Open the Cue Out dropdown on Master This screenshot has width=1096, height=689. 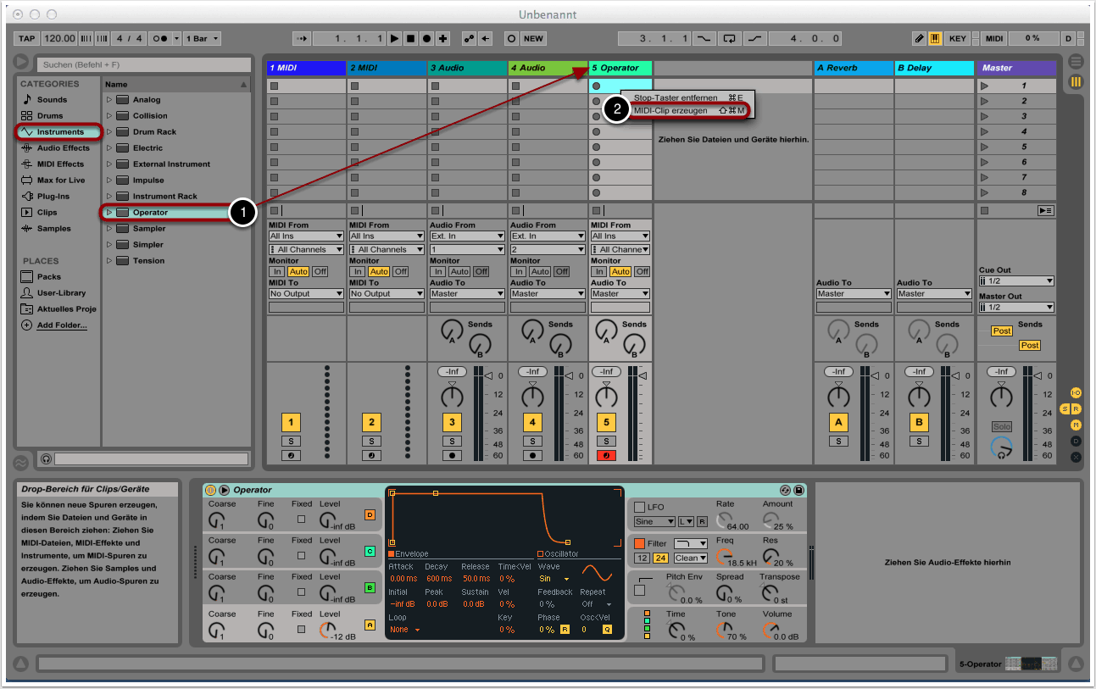point(1015,281)
